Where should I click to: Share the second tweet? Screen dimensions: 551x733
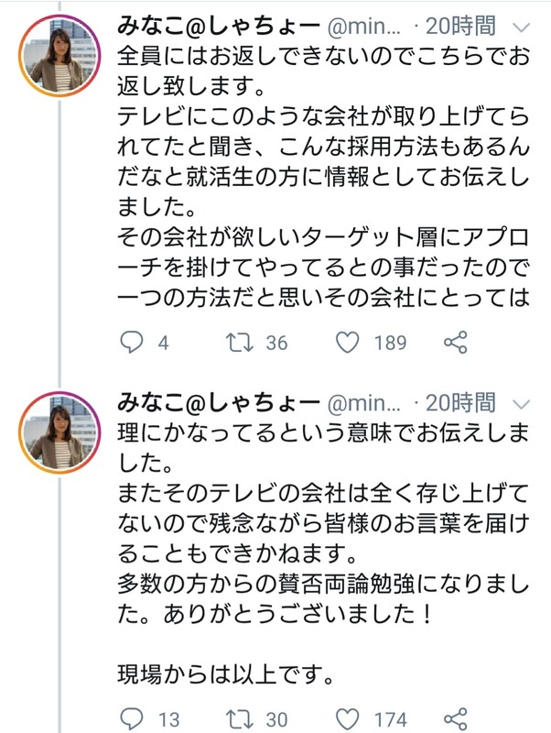(x=455, y=719)
